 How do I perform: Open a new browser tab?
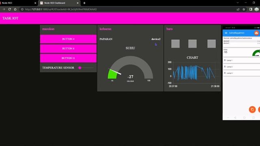point(84,3)
